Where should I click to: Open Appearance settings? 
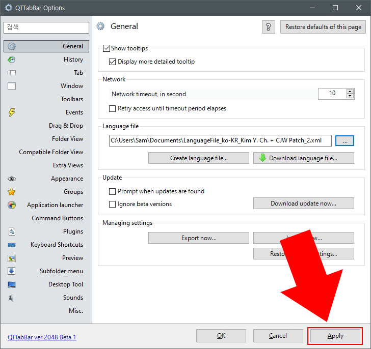(x=46, y=179)
